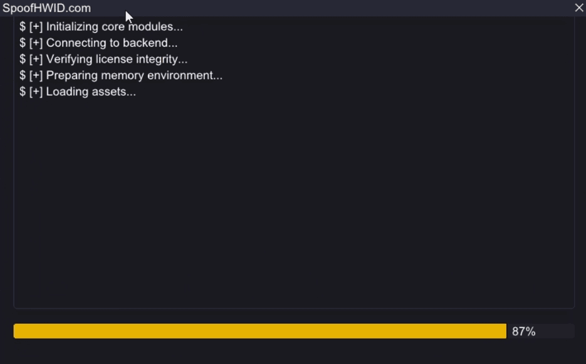Close the SpoofHWID.com window
Image resolution: width=586 pixels, height=364 pixels.
tap(579, 8)
